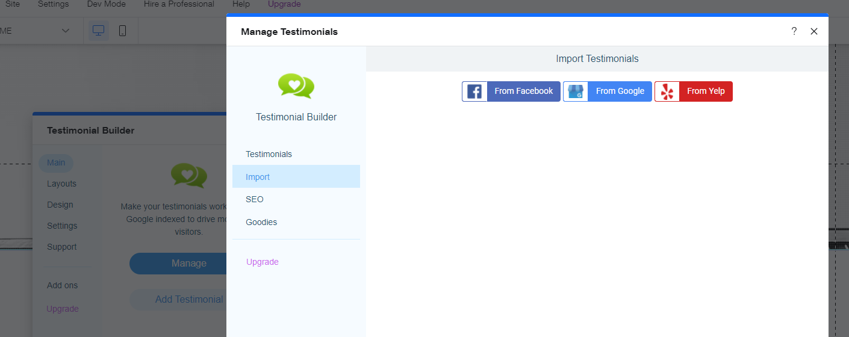Click Testimonial Builder speech bubble logo in dialog

pos(296,85)
